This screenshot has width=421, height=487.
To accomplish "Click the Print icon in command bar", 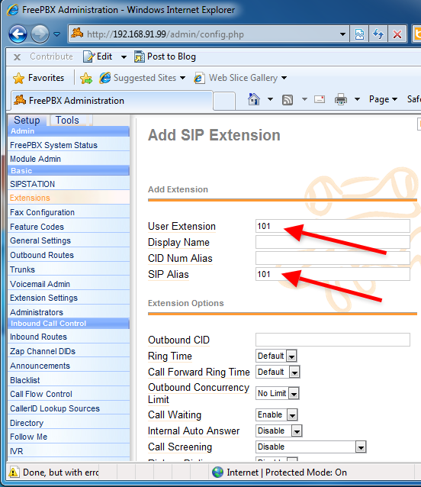I will [341, 99].
